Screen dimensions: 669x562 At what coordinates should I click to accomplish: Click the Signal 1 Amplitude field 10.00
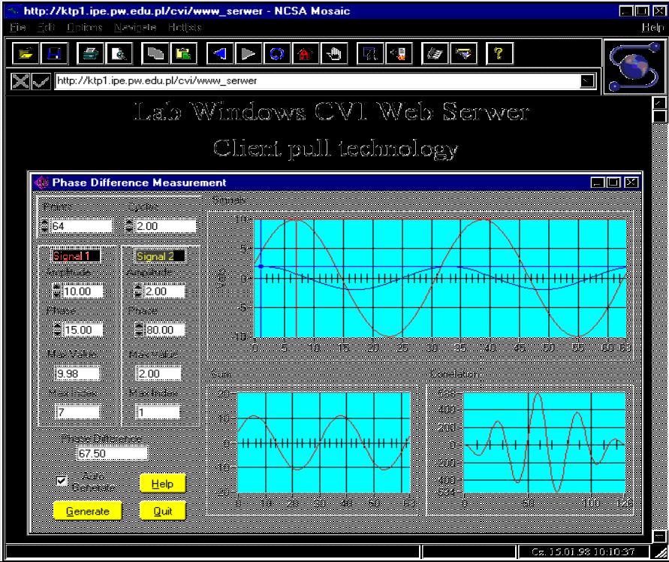[x=83, y=292]
